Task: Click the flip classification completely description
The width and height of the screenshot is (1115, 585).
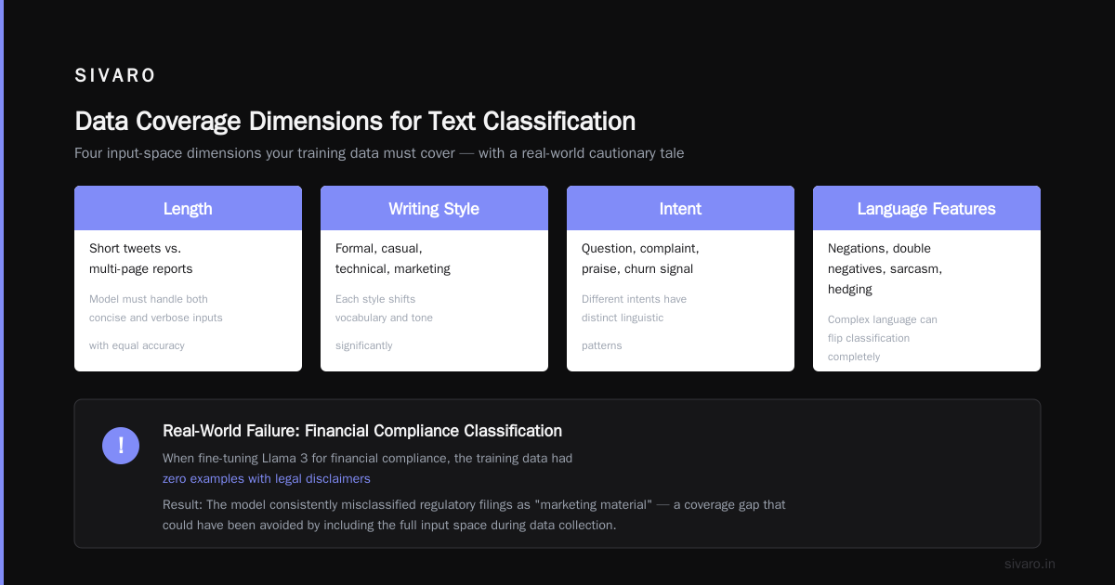Action: (x=883, y=338)
